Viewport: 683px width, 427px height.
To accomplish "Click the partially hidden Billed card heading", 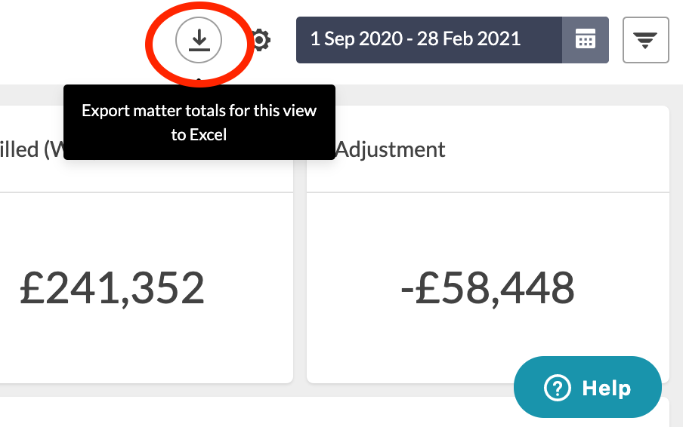I will click(32, 149).
